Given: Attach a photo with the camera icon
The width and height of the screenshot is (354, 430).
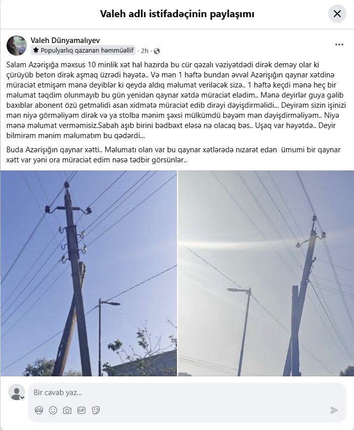Looking at the screenshot, I should pyautogui.click(x=67, y=410).
